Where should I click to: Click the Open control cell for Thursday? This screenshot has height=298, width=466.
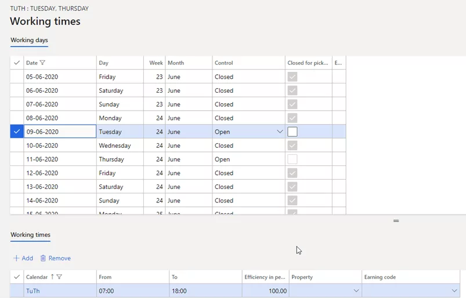pyautogui.click(x=248, y=159)
